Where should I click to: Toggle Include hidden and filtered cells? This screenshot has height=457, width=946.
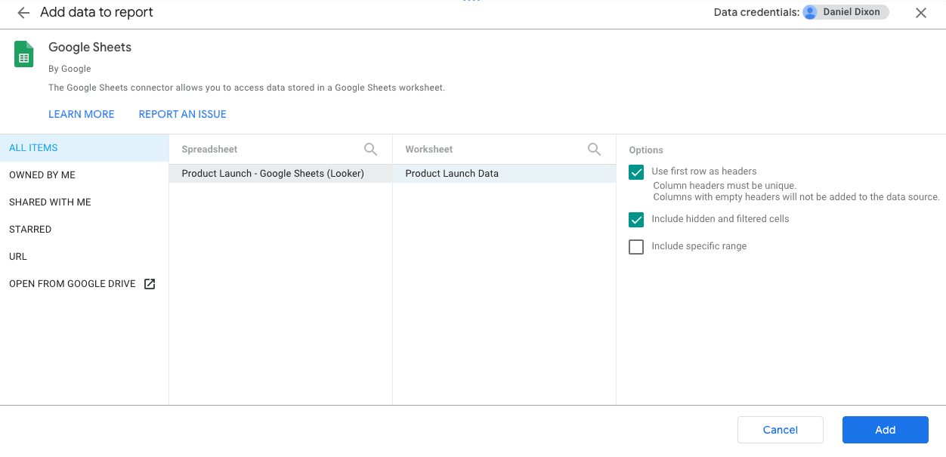pos(636,219)
